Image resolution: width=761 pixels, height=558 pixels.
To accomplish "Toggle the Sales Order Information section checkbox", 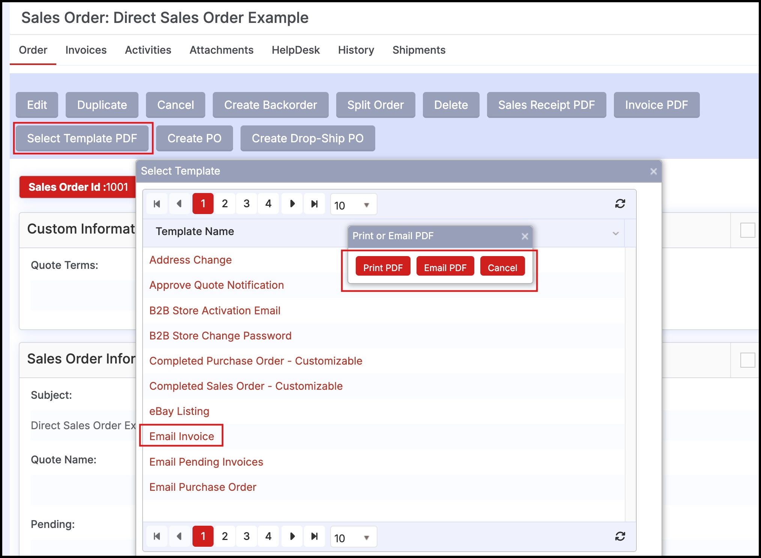I will coord(747,360).
